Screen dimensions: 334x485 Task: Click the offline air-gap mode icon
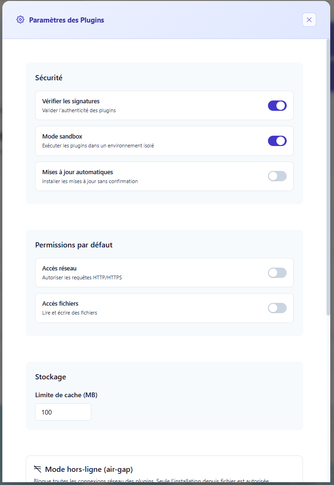click(x=38, y=469)
